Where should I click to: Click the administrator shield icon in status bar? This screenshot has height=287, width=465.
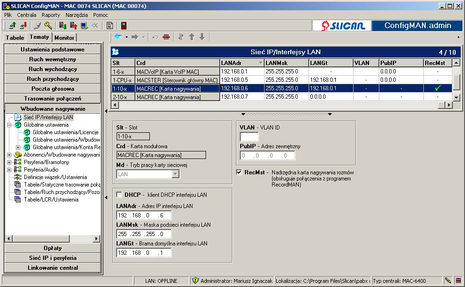coord(195,280)
